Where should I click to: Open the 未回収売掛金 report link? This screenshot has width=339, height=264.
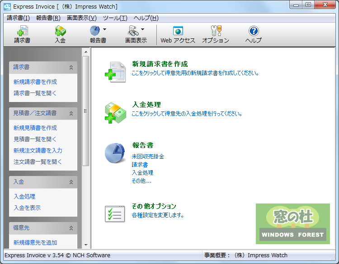(148, 157)
